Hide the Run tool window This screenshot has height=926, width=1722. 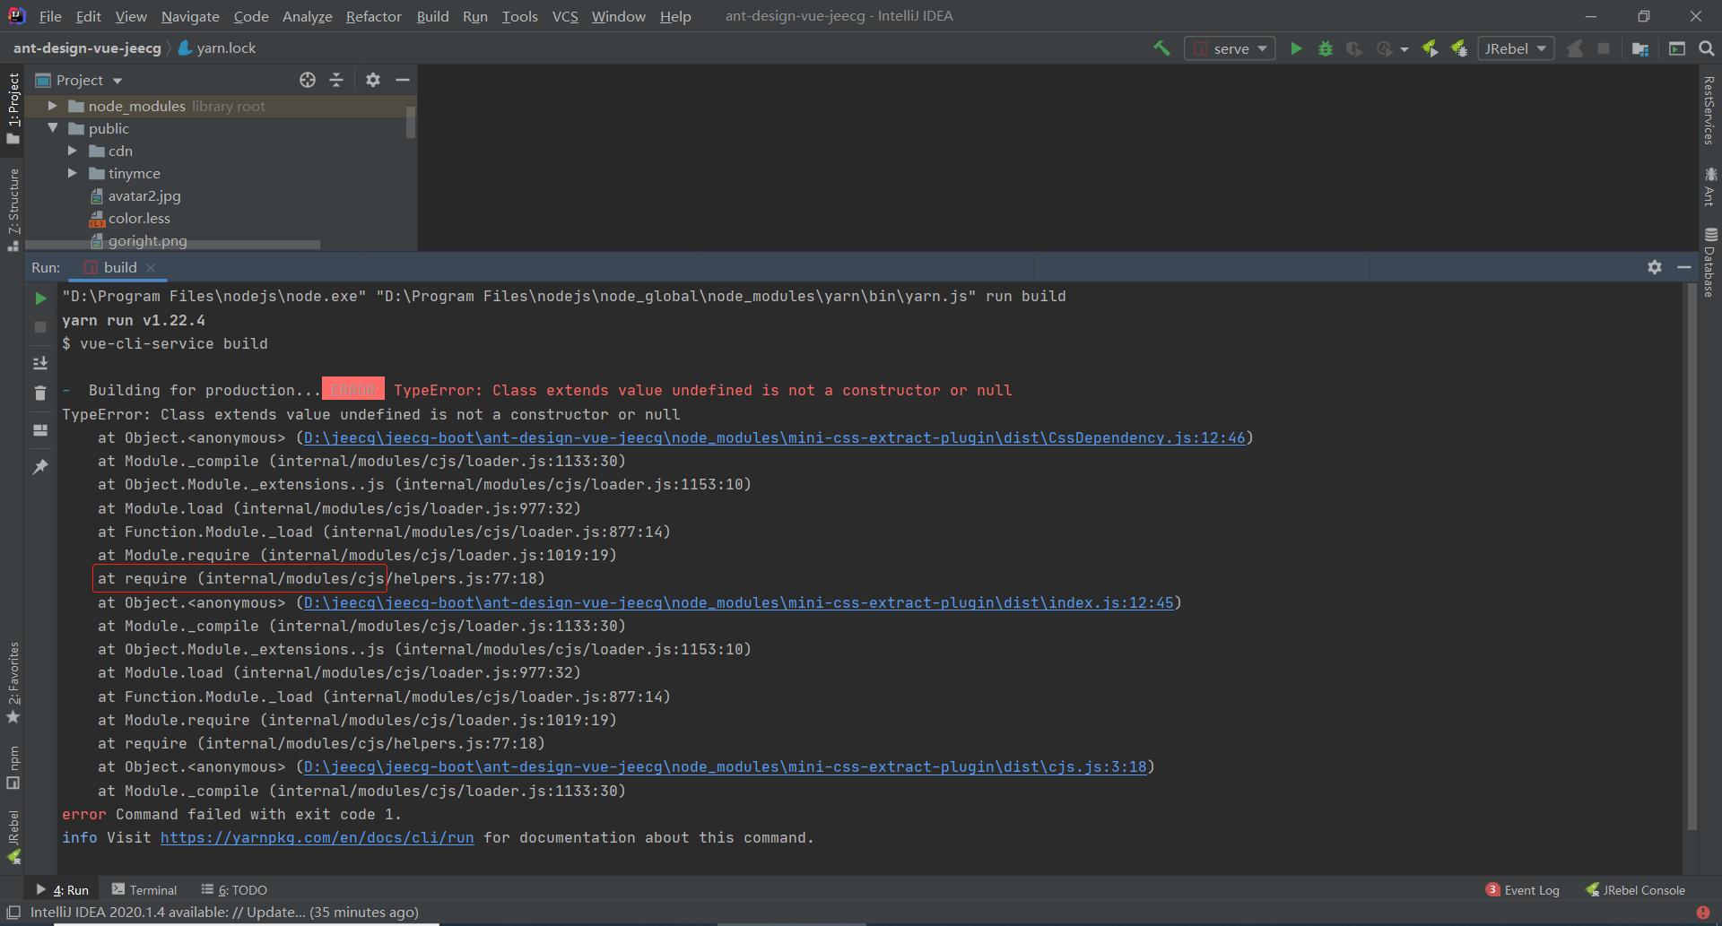pos(1684,267)
